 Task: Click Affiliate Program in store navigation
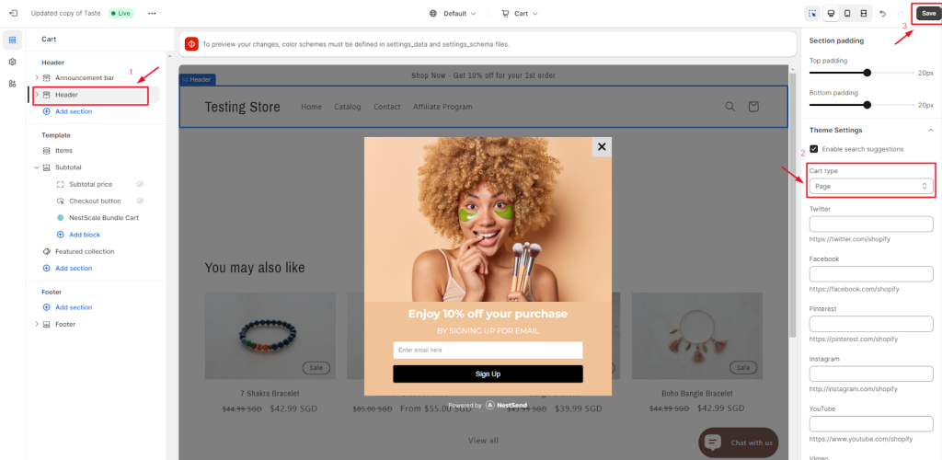click(x=442, y=107)
